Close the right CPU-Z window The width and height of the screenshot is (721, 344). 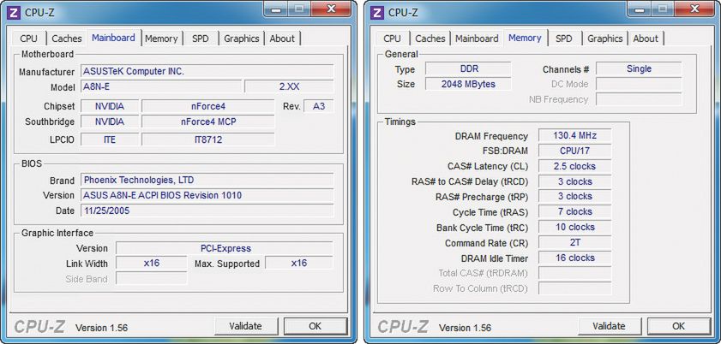(694, 9)
